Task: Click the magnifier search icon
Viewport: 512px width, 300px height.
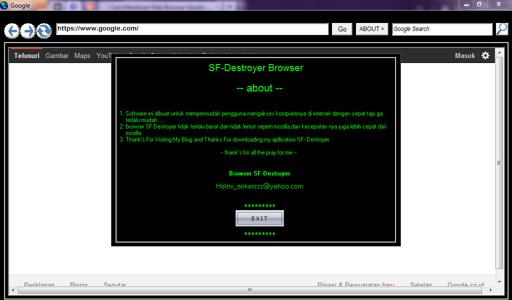Action: (x=502, y=29)
